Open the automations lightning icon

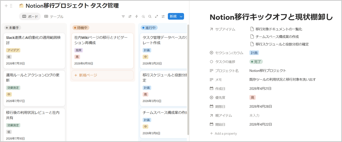point(137,16)
